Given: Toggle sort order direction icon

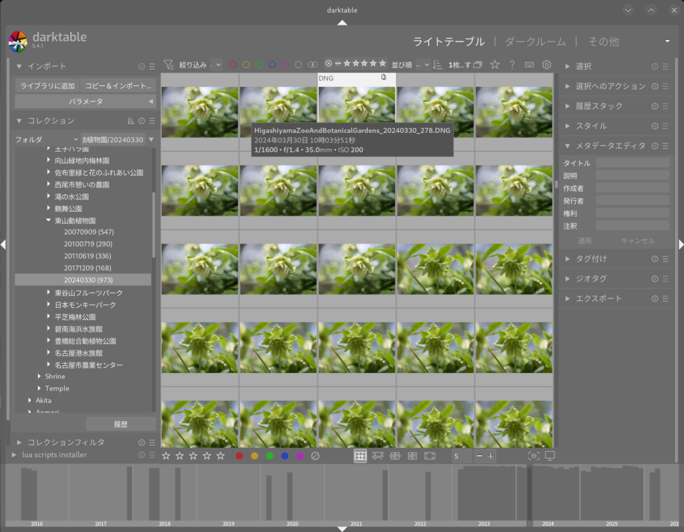Looking at the screenshot, I should click(438, 65).
